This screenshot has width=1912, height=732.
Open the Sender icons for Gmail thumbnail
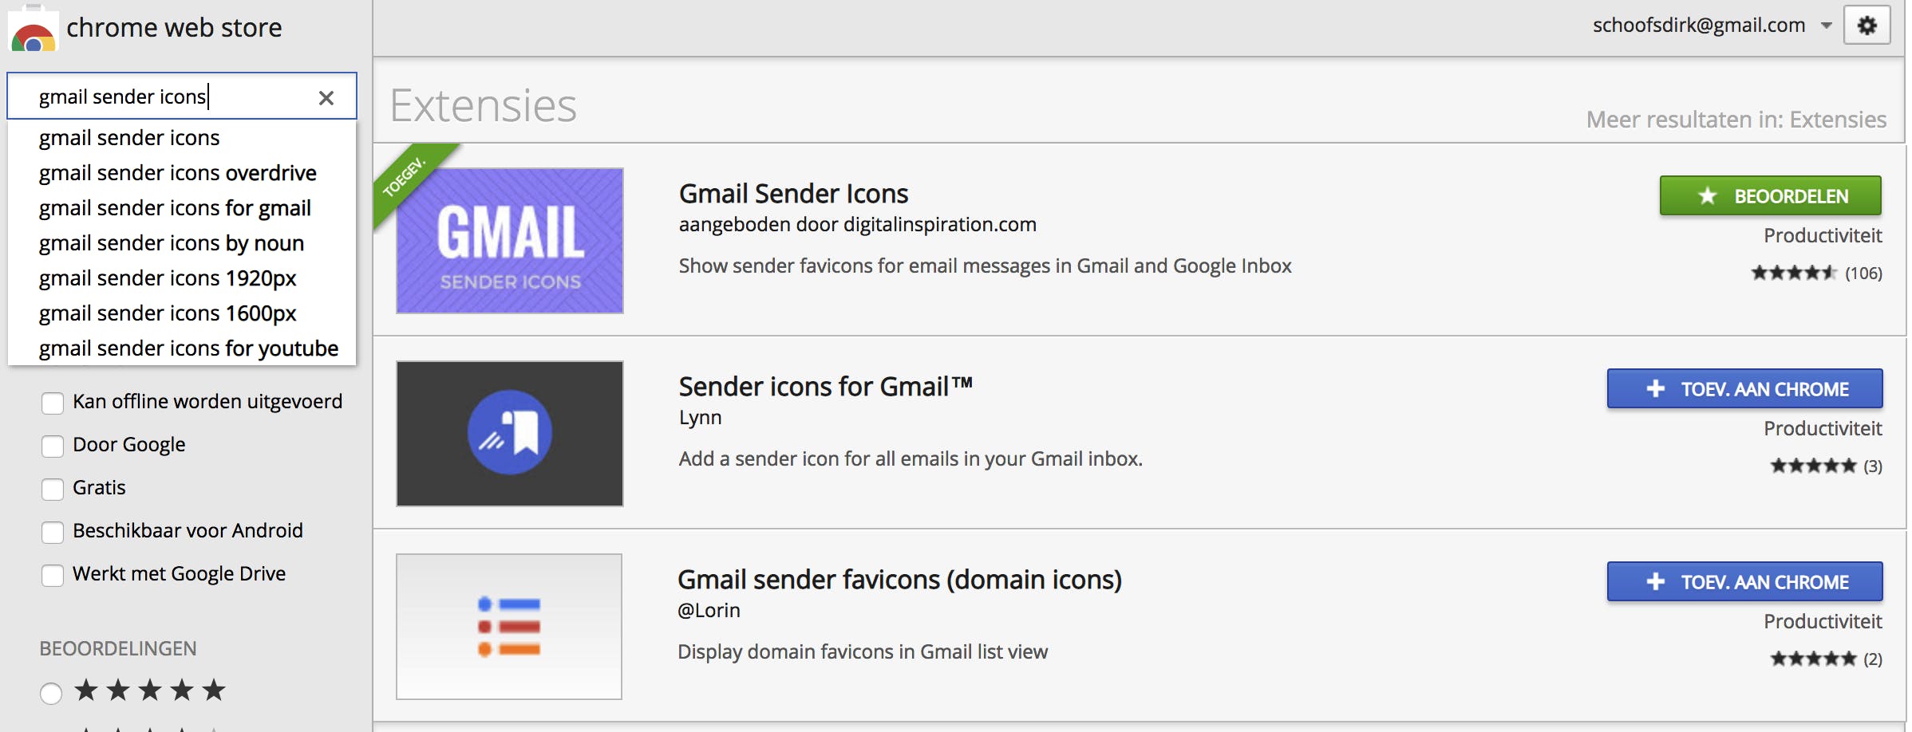tap(510, 433)
